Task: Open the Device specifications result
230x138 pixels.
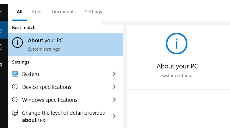Action: (x=66, y=87)
